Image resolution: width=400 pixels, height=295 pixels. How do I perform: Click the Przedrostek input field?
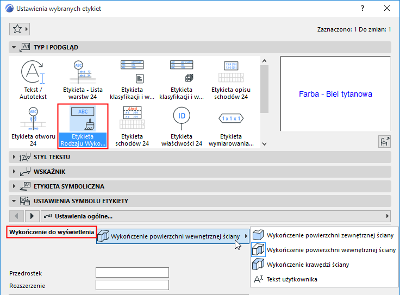point(132,272)
